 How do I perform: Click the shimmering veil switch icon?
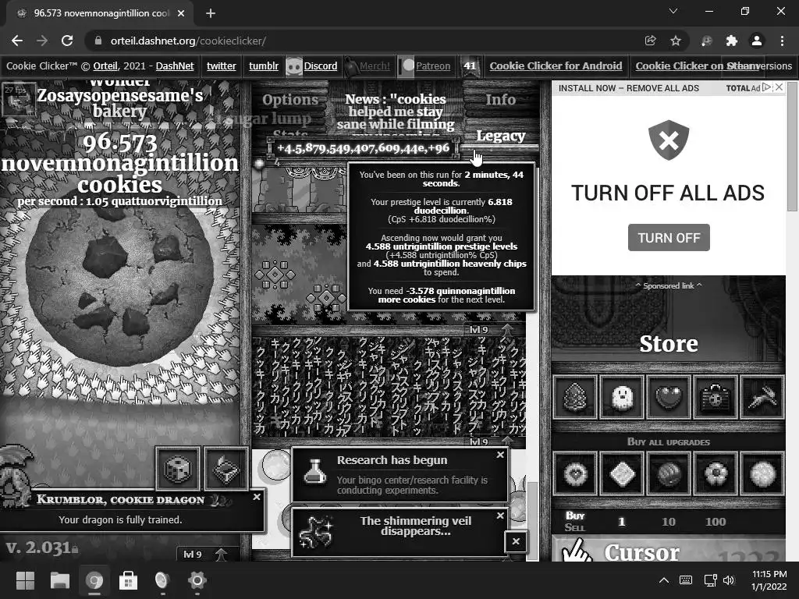click(226, 469)
